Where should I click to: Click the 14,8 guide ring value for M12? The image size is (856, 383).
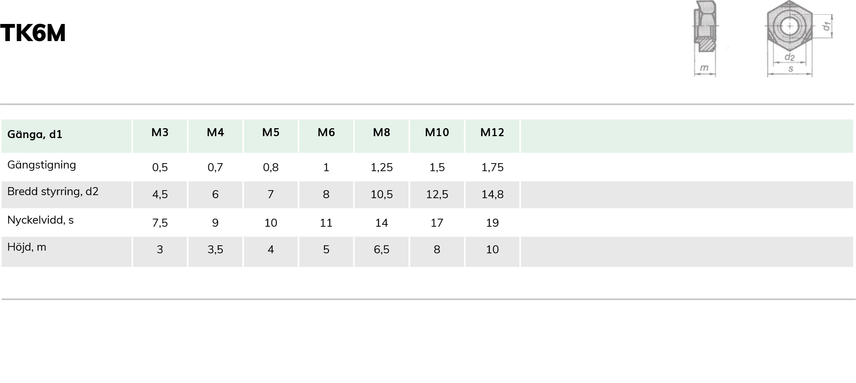click(x=492, y=194)
